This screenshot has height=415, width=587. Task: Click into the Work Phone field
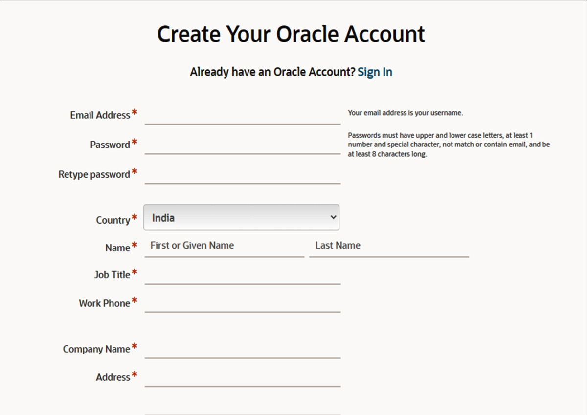coord(242,303)
